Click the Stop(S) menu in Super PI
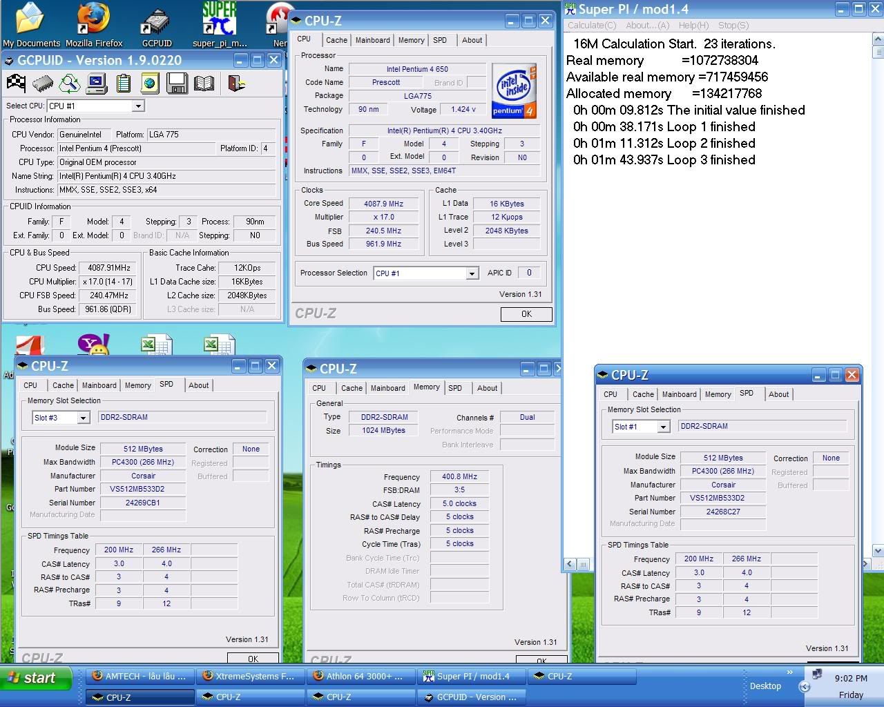Image resolution: width=884 pixels, height=707 pixels. 733,26
